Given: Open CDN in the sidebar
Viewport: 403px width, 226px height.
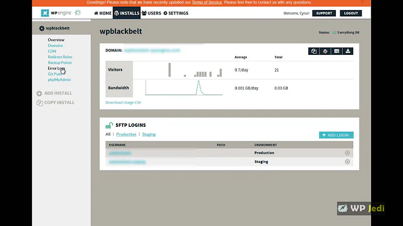Looking at the screenshot, I should coord(52,51).
